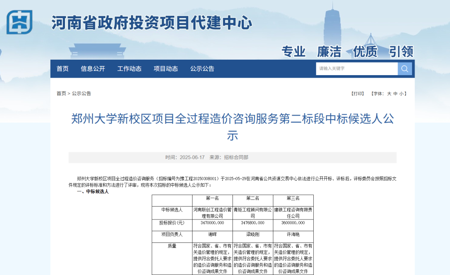450x275 pixels.
Task: Open the 公示公告 navigation menu item
Action: (x=202, y=69)
